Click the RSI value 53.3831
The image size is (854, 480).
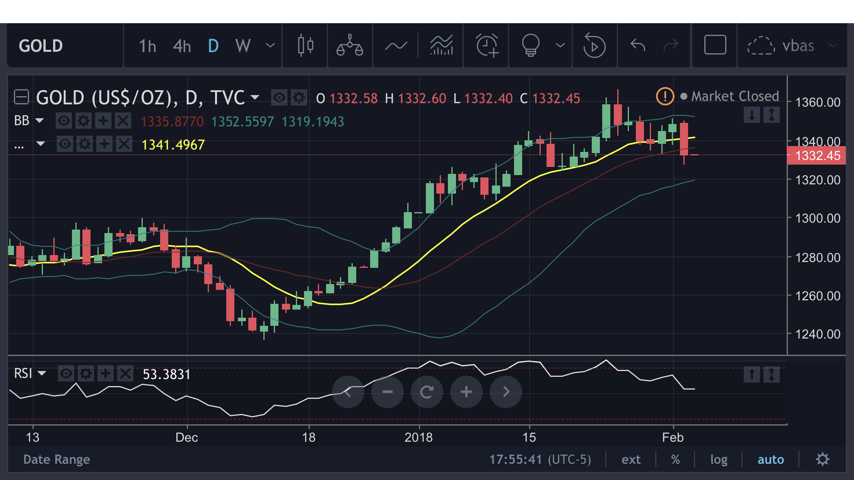[166, 374]
